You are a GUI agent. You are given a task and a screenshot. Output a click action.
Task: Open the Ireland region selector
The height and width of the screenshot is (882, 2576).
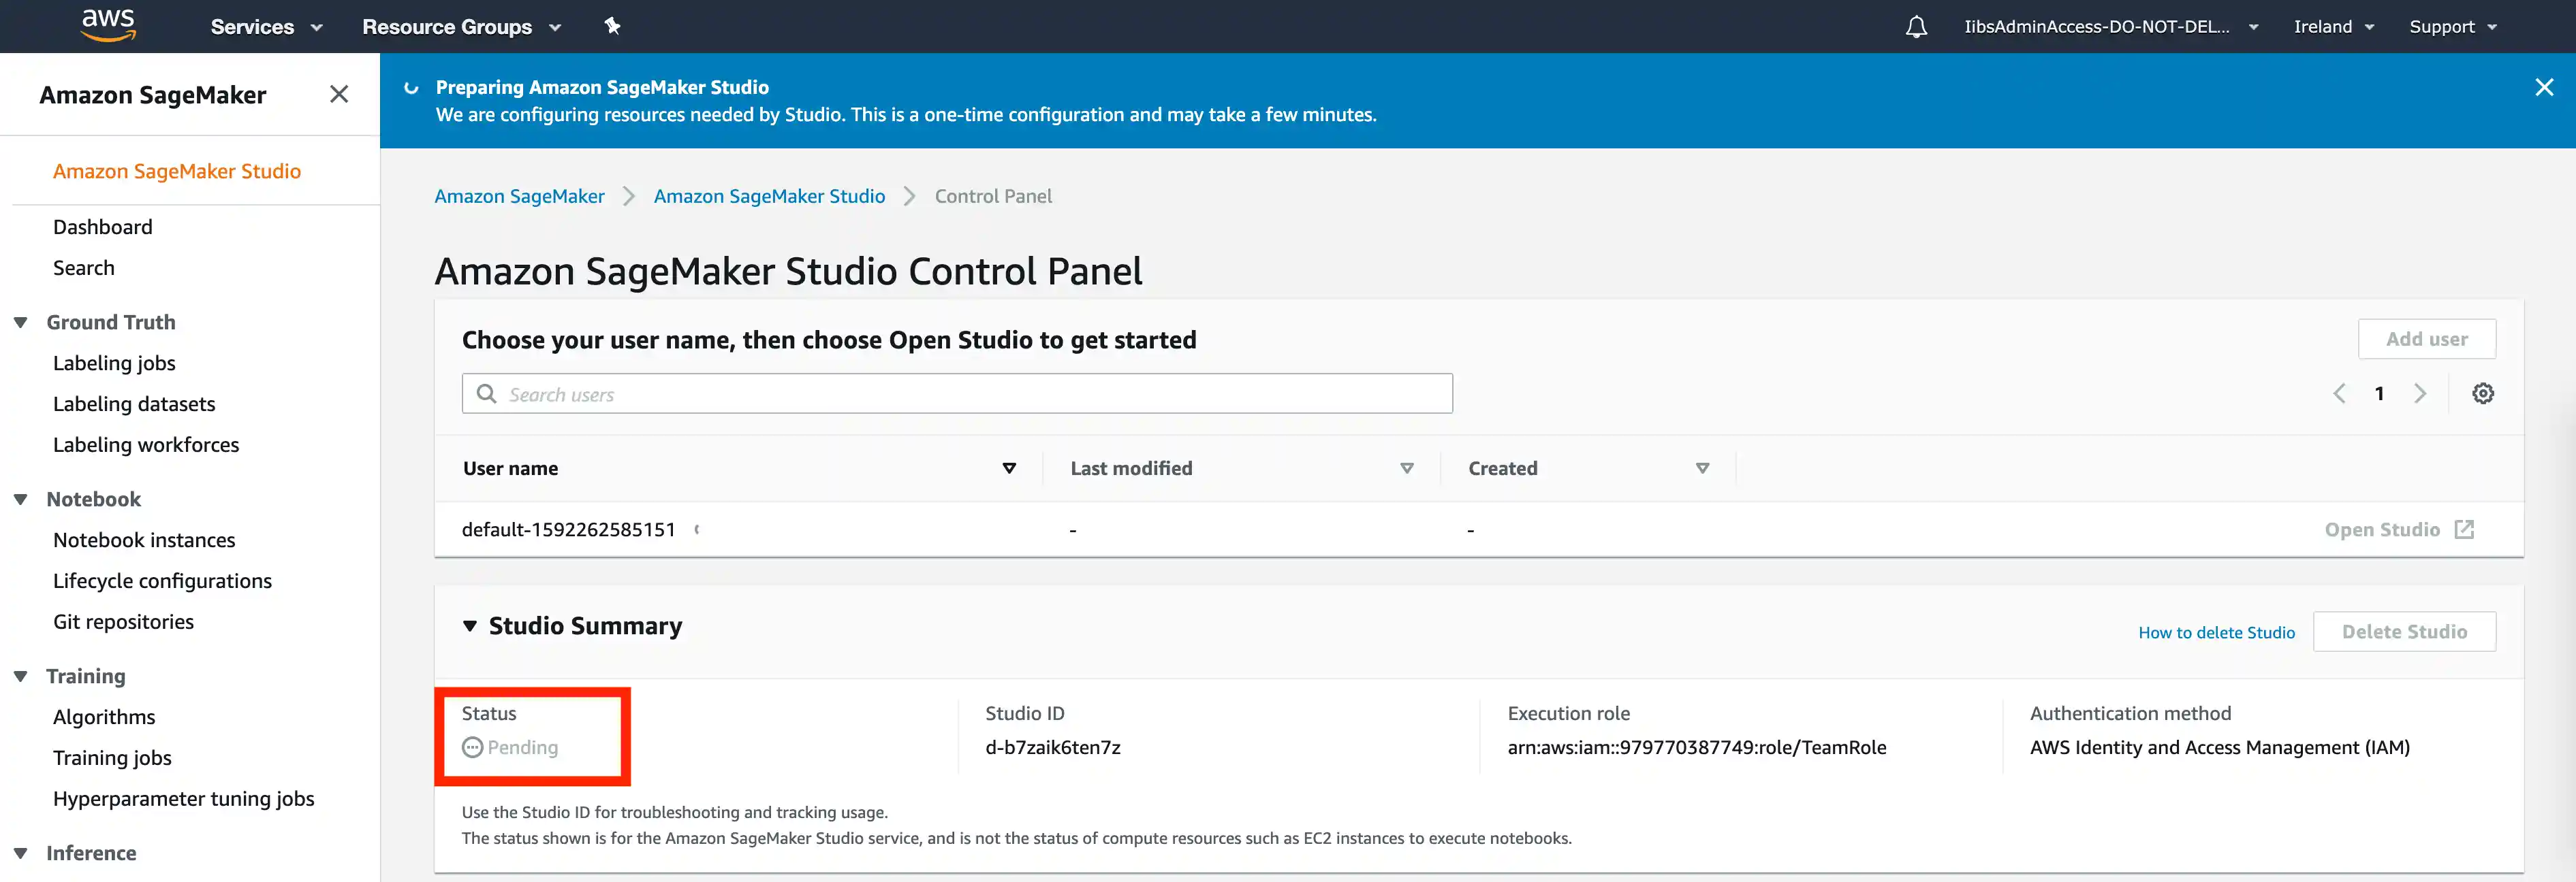tap(2333, 27)
